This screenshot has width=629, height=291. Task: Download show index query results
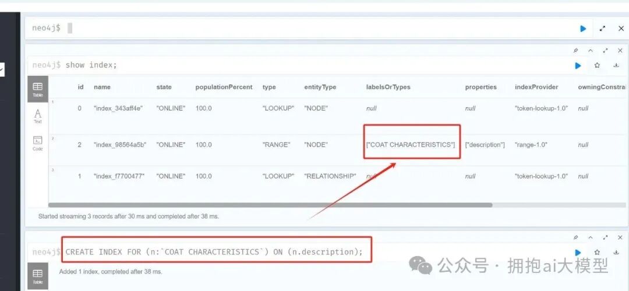click(x=616, y=65)
